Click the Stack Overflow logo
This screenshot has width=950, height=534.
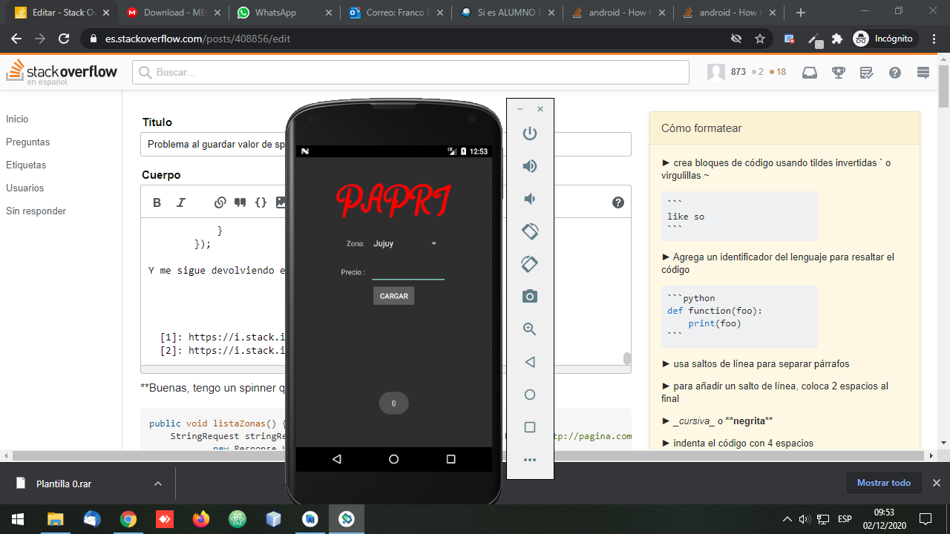[62, 72]
